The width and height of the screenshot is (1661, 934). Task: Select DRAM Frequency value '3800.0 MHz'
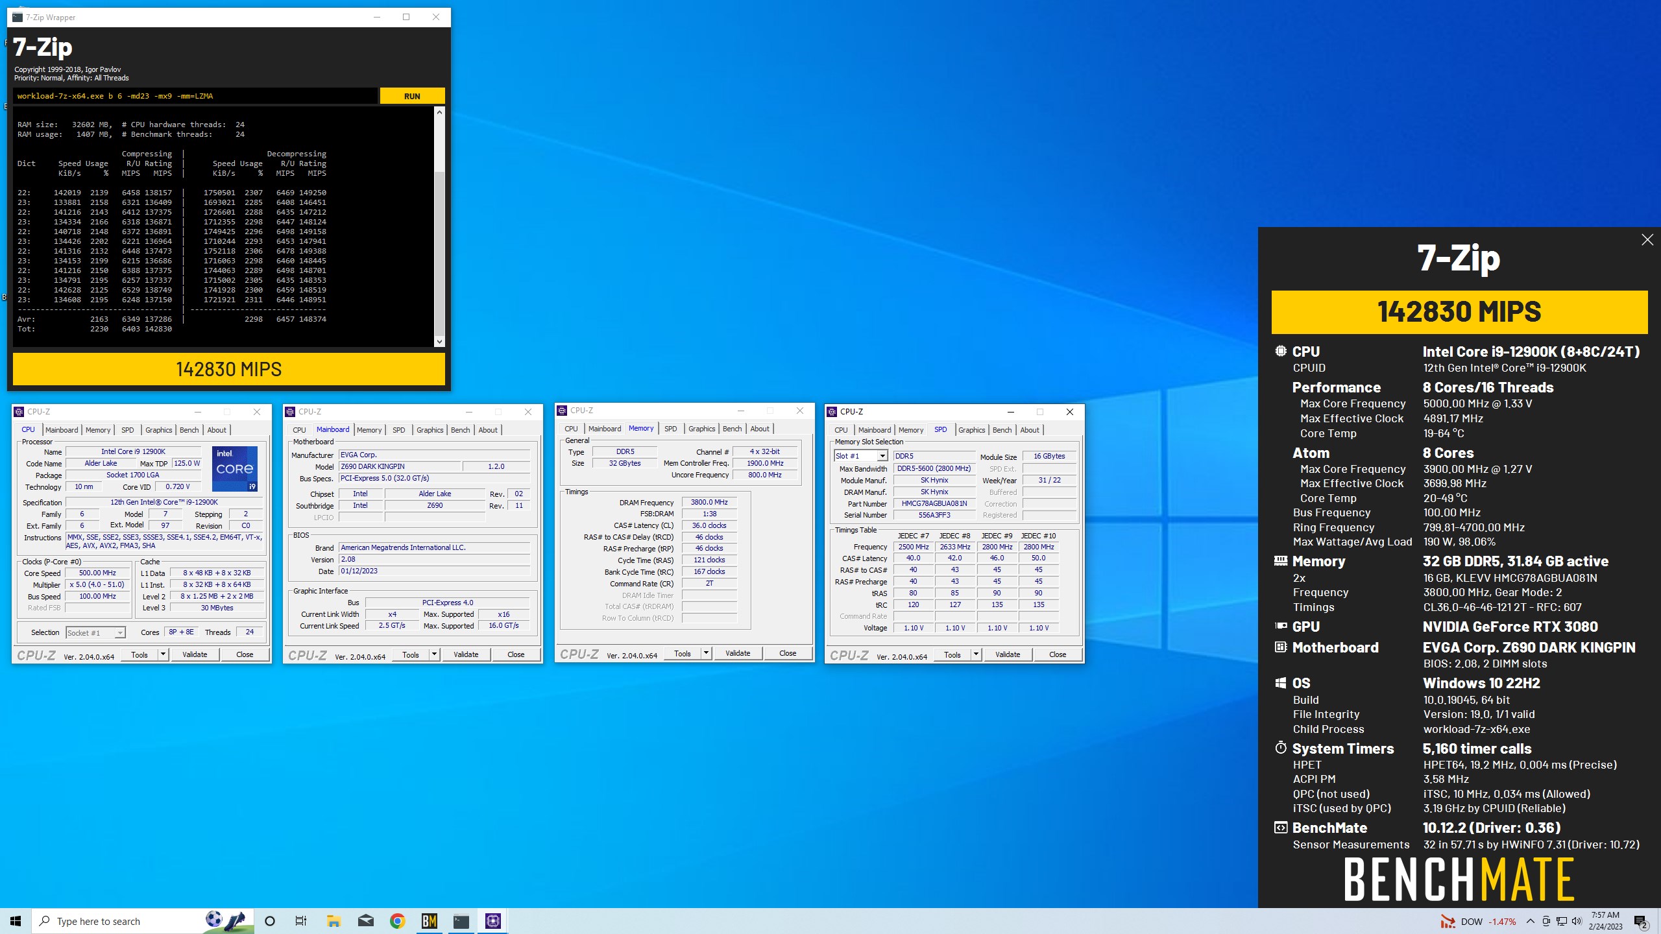point(709,502)
